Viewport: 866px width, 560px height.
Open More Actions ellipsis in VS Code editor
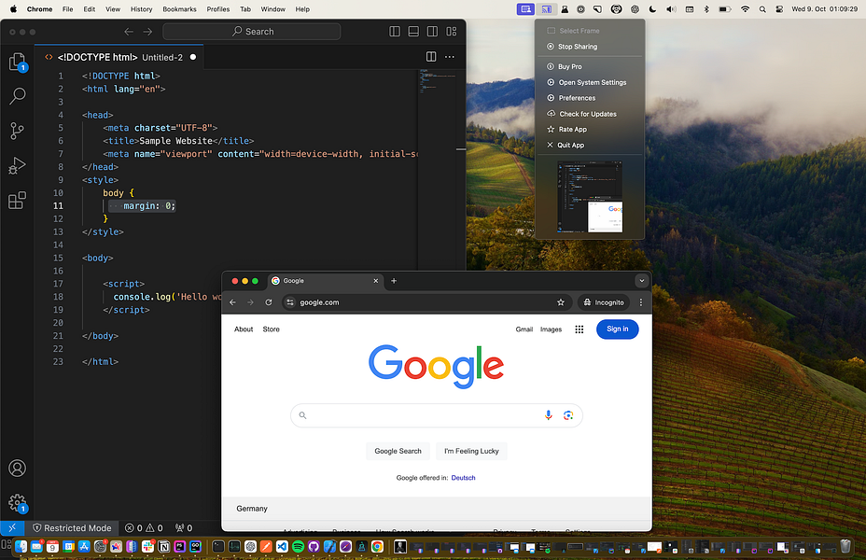[x=450, y=57]
